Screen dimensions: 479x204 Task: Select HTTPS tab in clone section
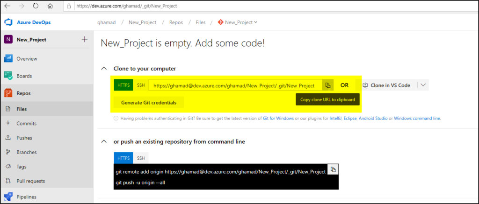123,85
